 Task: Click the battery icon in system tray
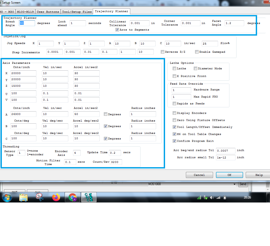click(x=225, y=197)
